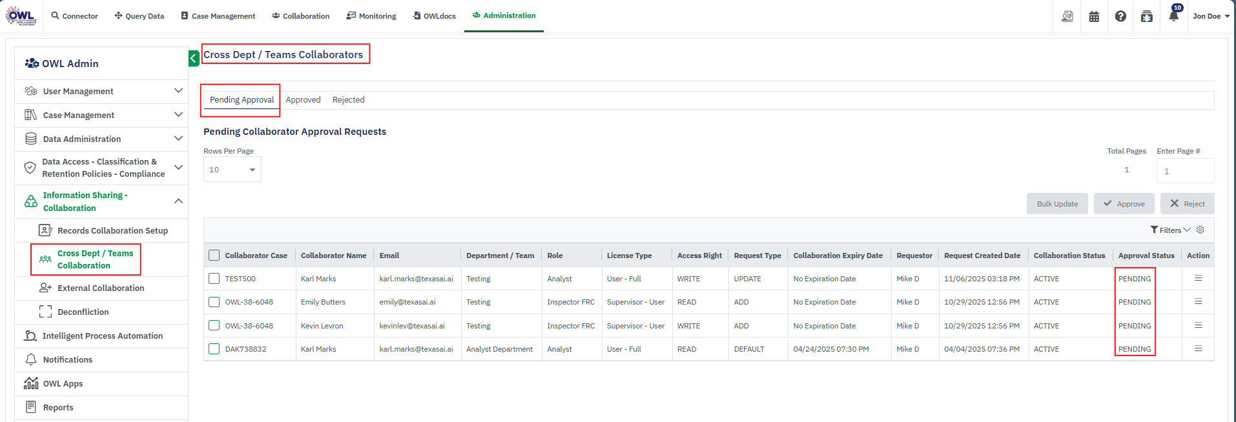Click the help question mark icon
This screenshot has height=422, width=1236.
[x=1120, y=16]
